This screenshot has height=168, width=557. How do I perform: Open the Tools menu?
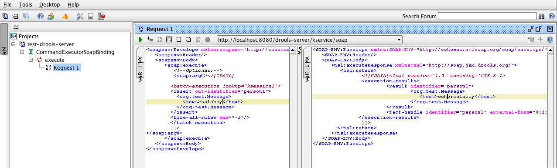tap(25, 5)
